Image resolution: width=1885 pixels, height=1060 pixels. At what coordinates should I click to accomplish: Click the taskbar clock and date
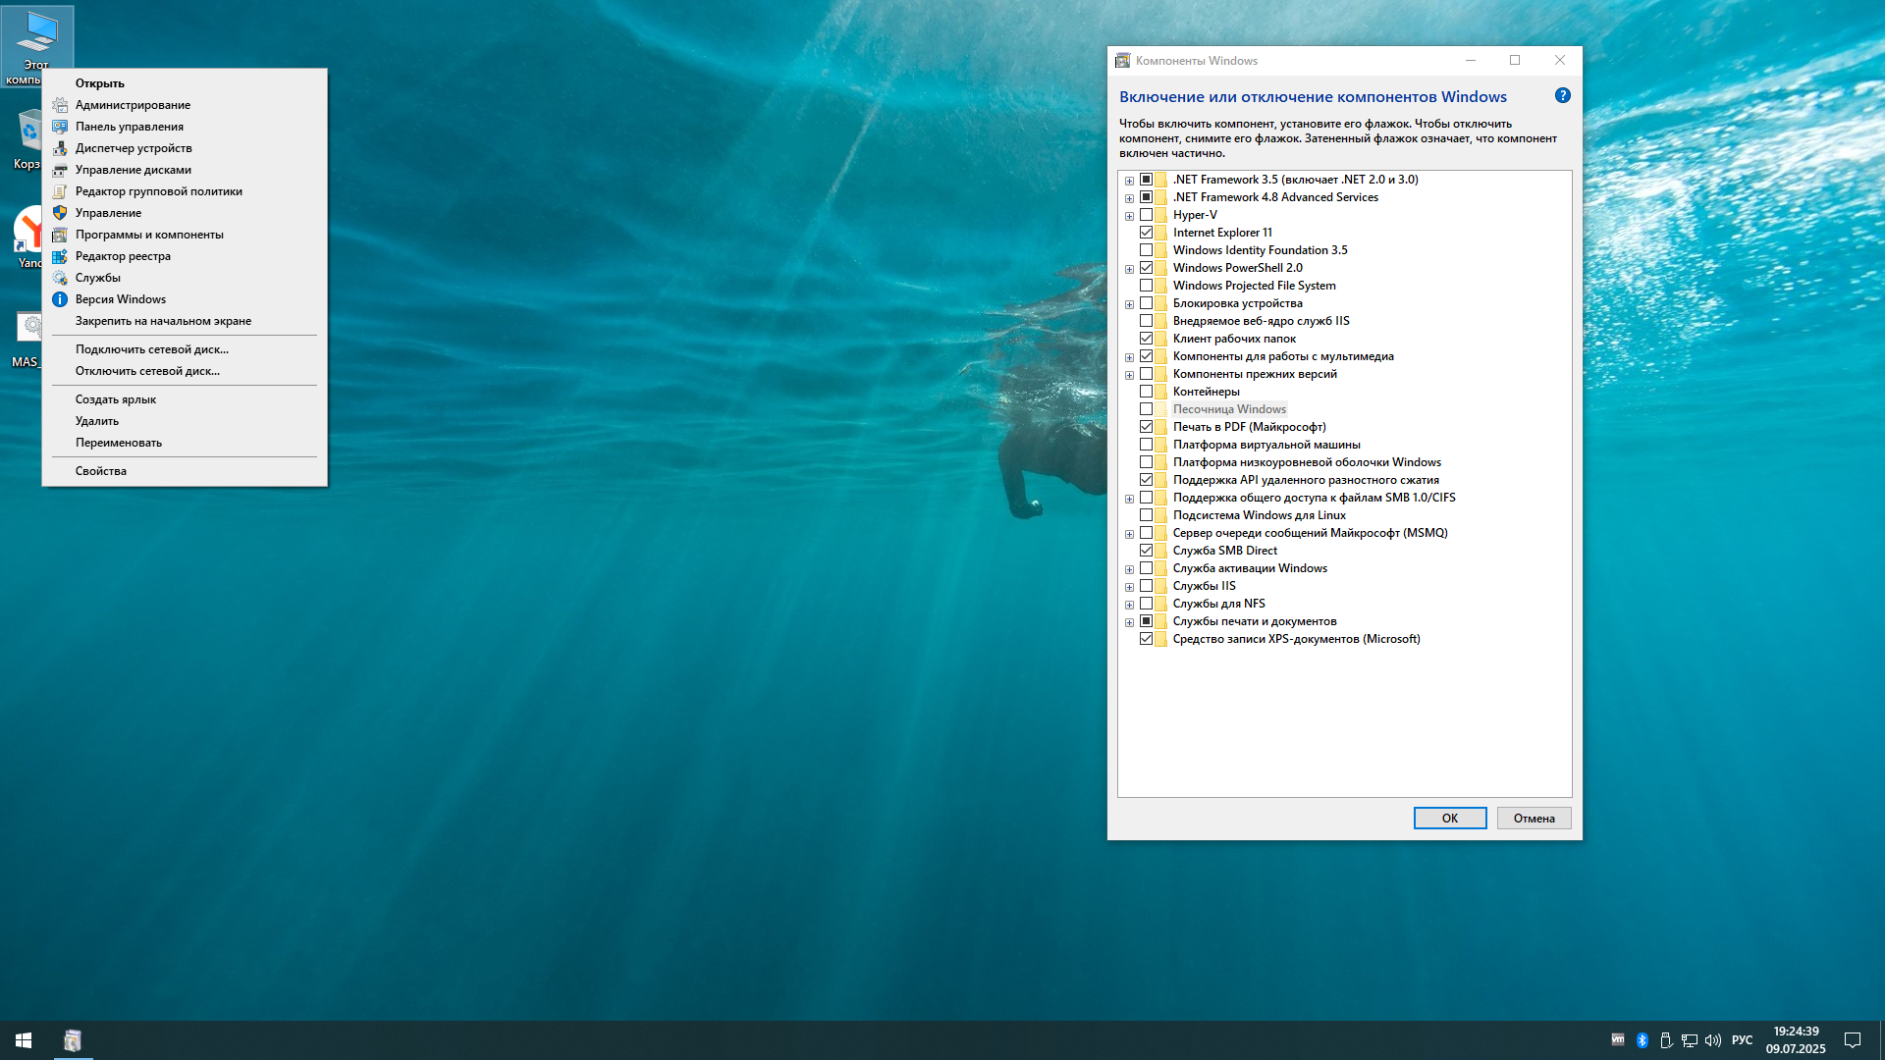(x=1796, y=1040)
